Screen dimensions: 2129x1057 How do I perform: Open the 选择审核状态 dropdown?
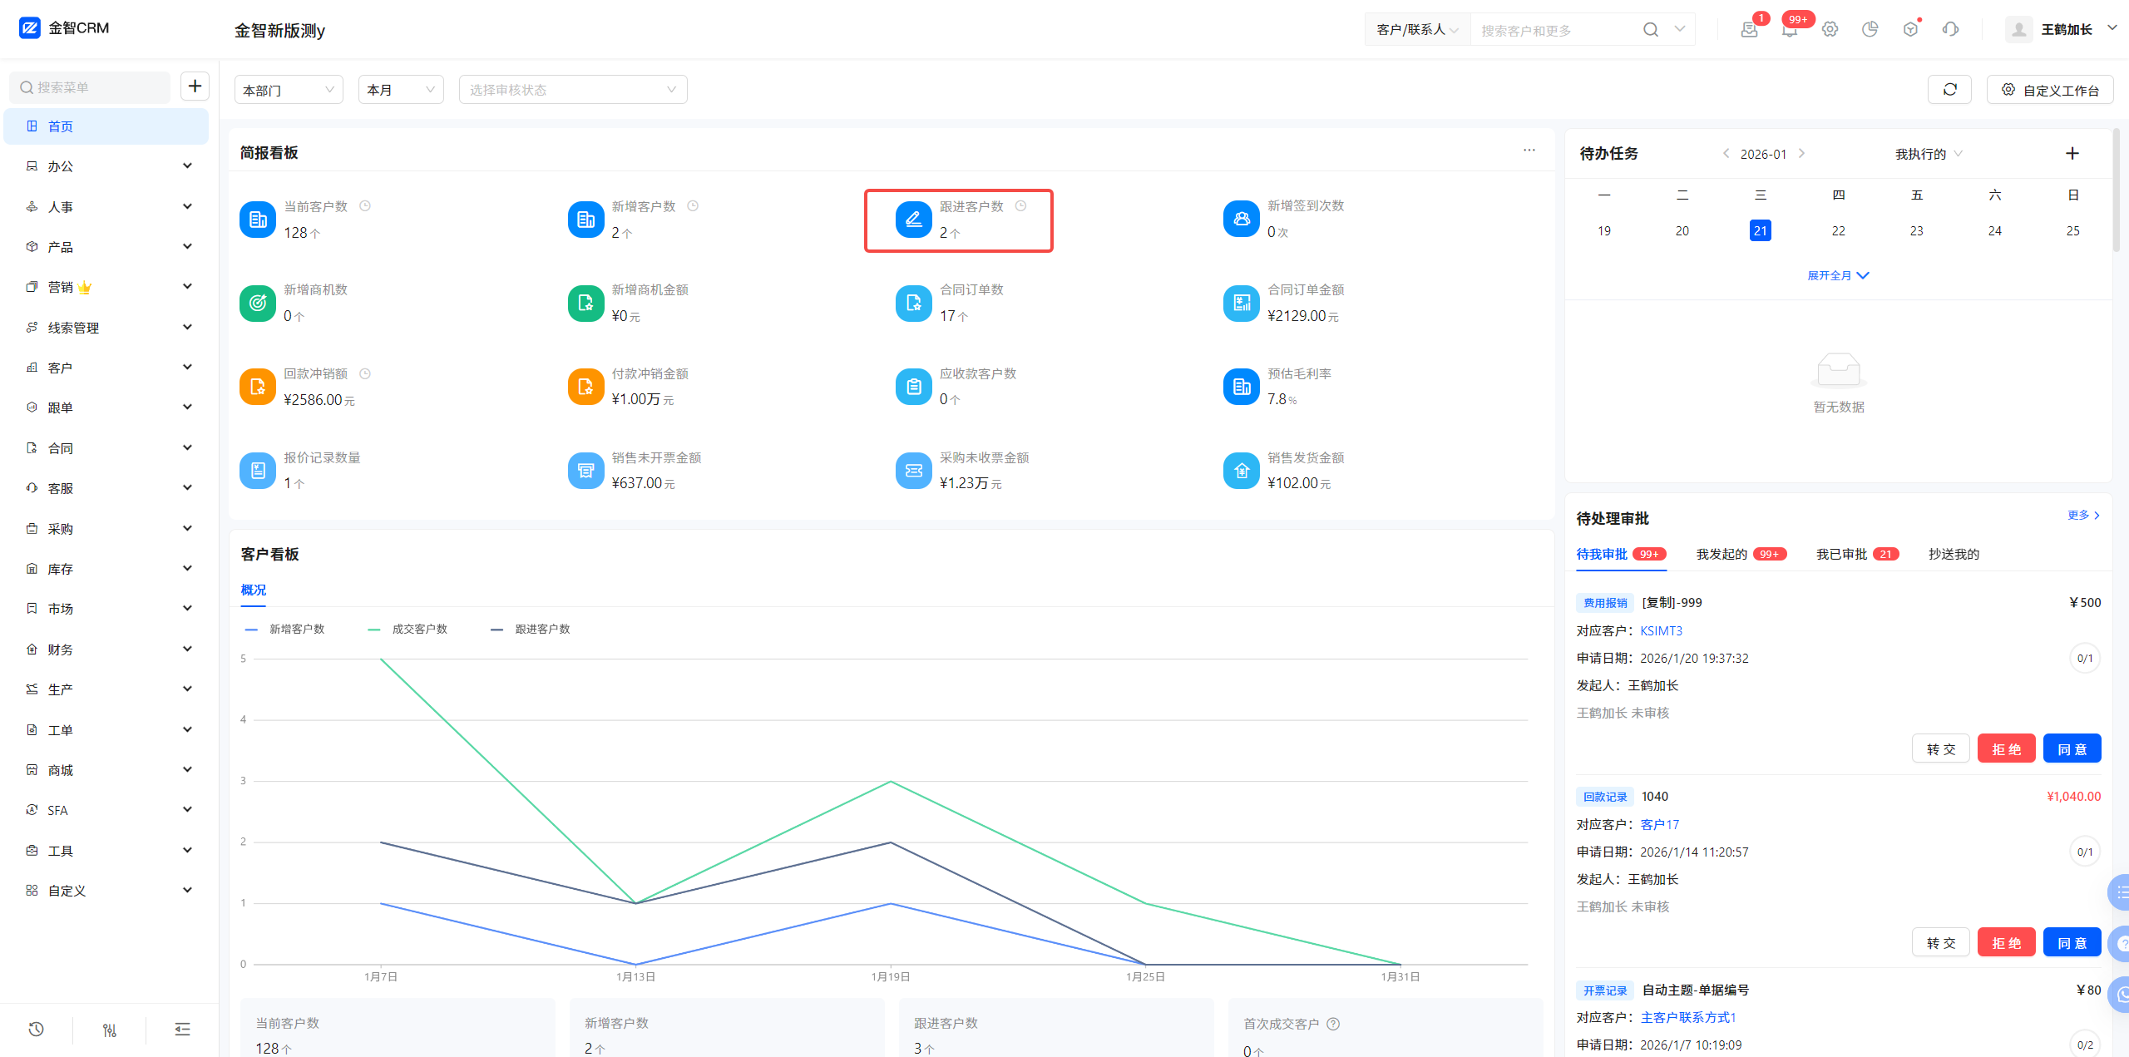572,90
